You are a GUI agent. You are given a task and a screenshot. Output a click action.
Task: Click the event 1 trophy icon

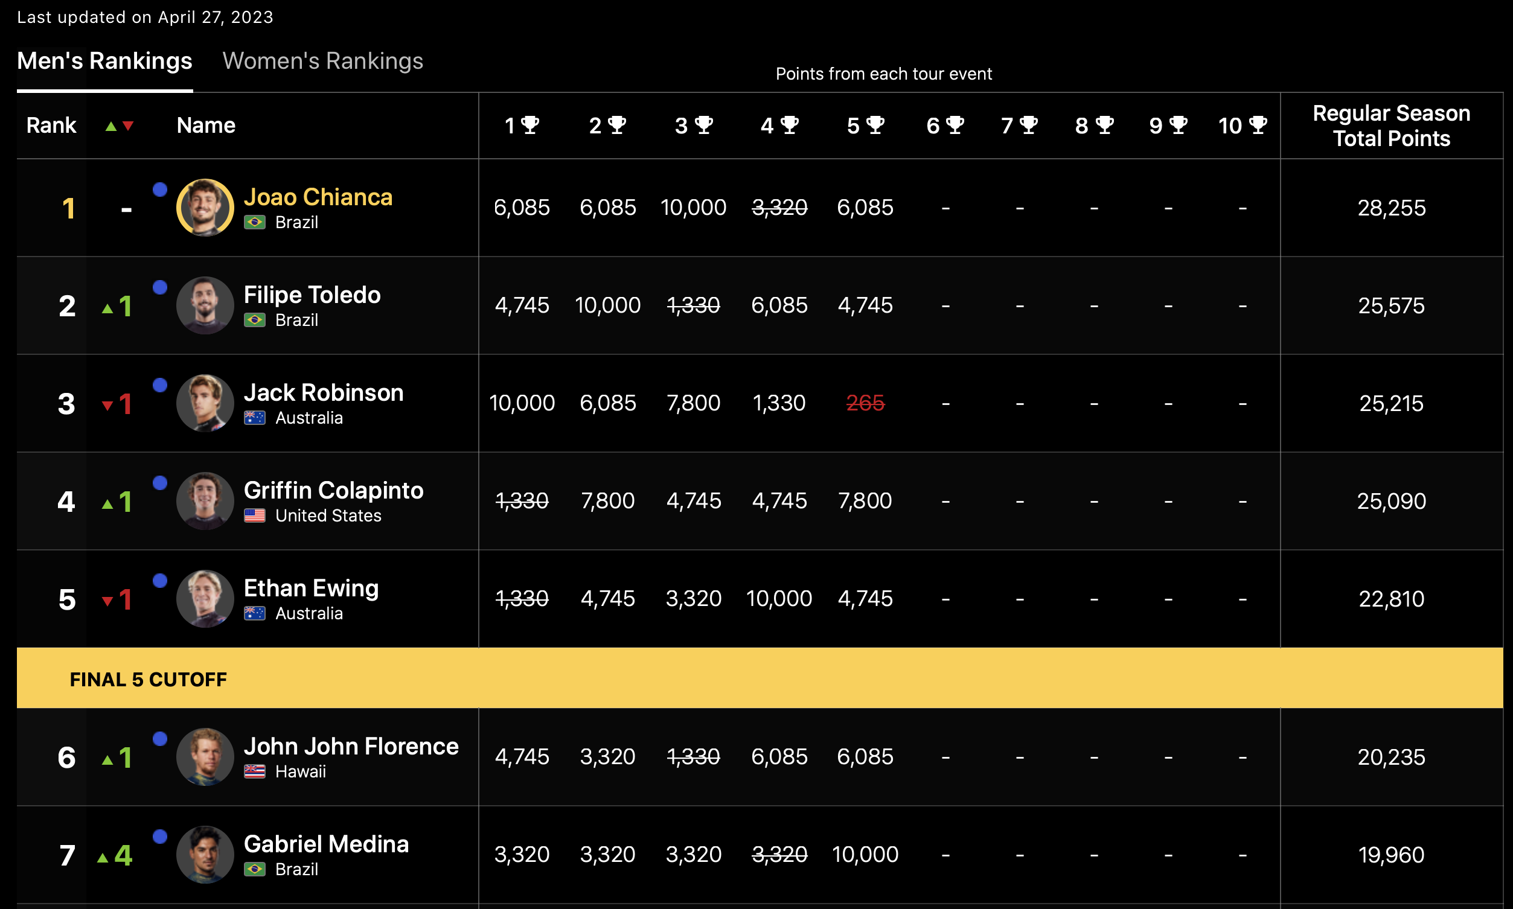(530, 125)
